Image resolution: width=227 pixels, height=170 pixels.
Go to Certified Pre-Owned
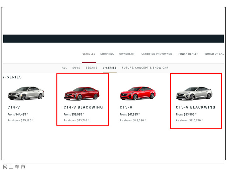[x=157, y=54]
